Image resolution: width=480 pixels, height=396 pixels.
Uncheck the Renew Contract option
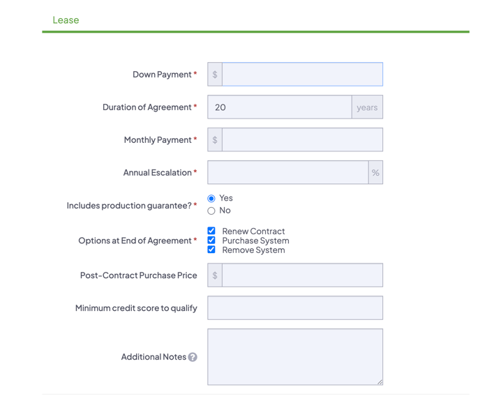(211, 231)
